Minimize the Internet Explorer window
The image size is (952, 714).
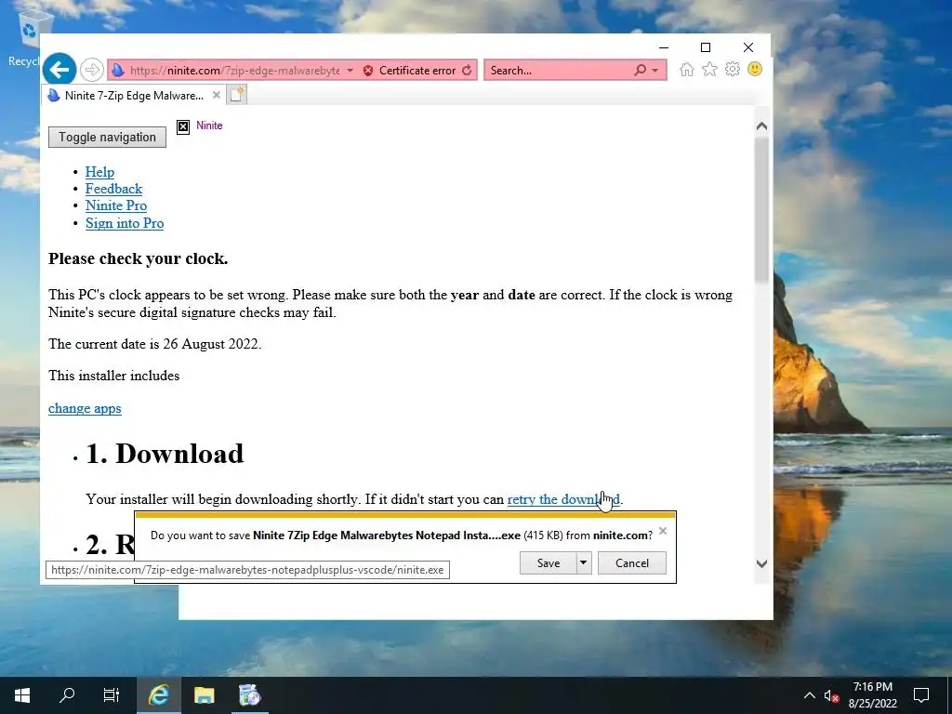[664, 47]
